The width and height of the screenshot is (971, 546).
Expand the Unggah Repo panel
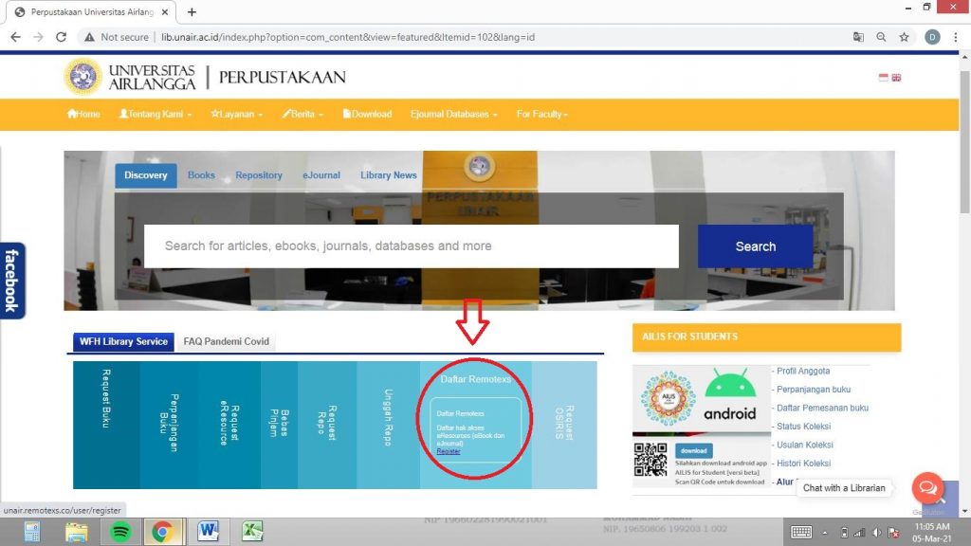tap(388, 425)
